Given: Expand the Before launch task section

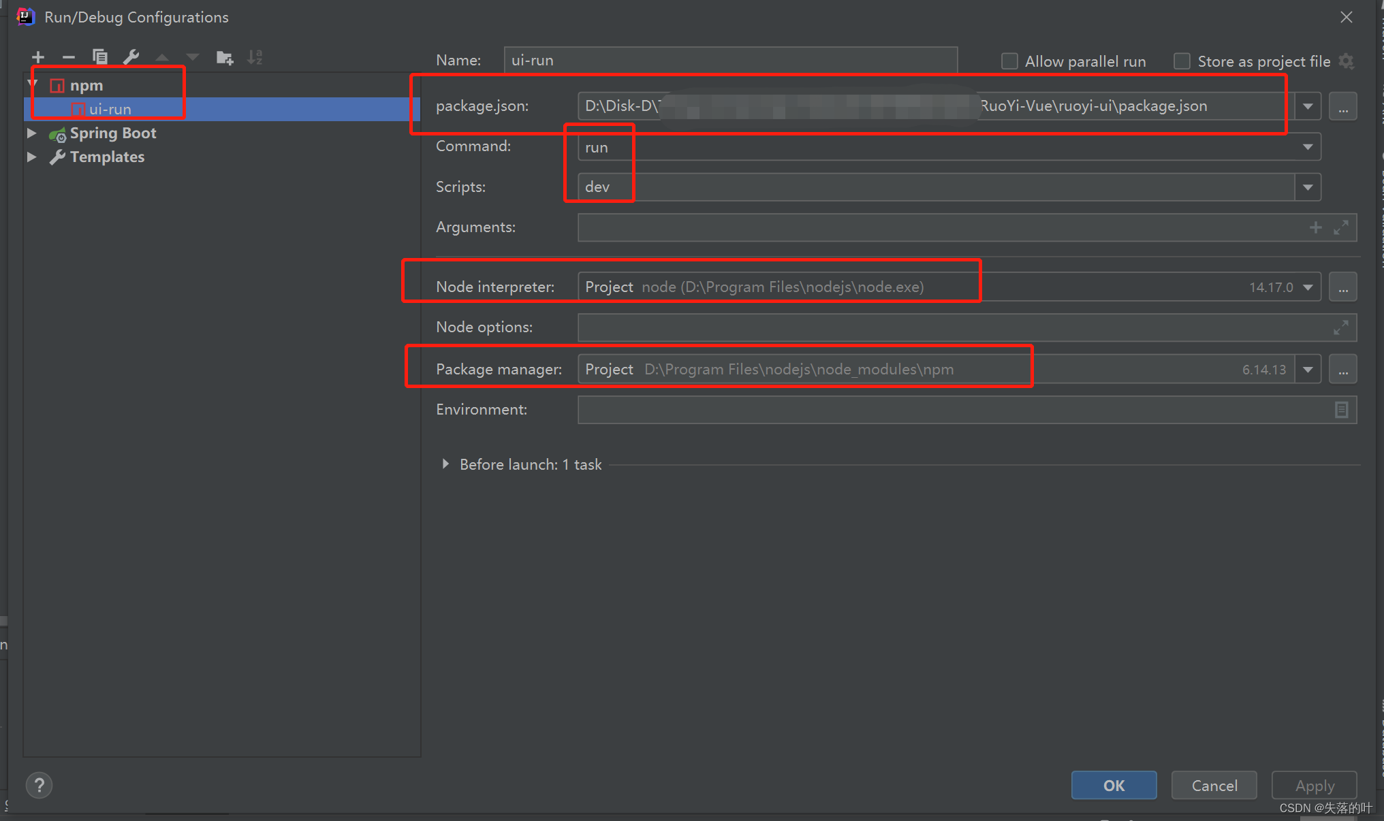Looking at the screenshot, I should (x=445, y=464).
